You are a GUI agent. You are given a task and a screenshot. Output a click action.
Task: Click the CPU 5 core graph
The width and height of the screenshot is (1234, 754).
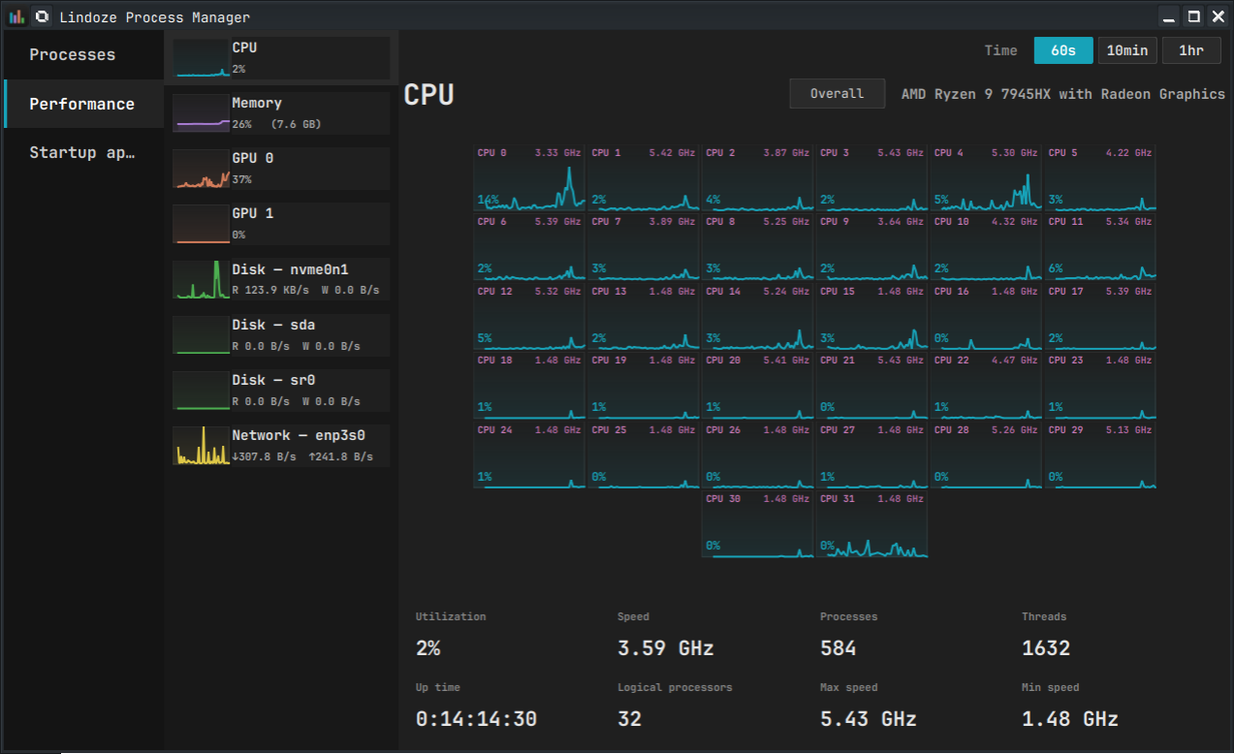pos(1101,178)
